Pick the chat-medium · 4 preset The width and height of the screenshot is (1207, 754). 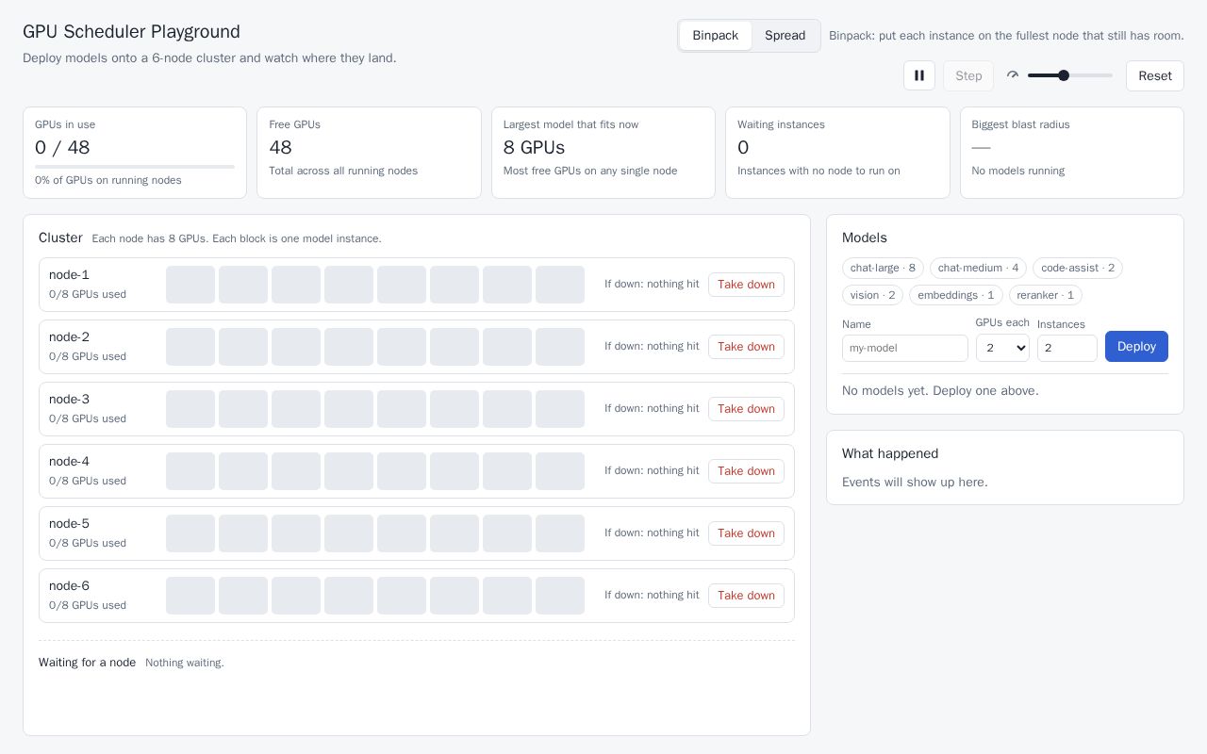coord(978,268)
